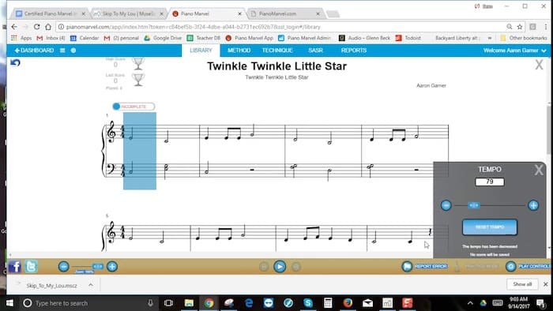The height and width of the screenshot is (311, 553).
Task: Switch to the Reports tab
Action: (x=354, y=51)
